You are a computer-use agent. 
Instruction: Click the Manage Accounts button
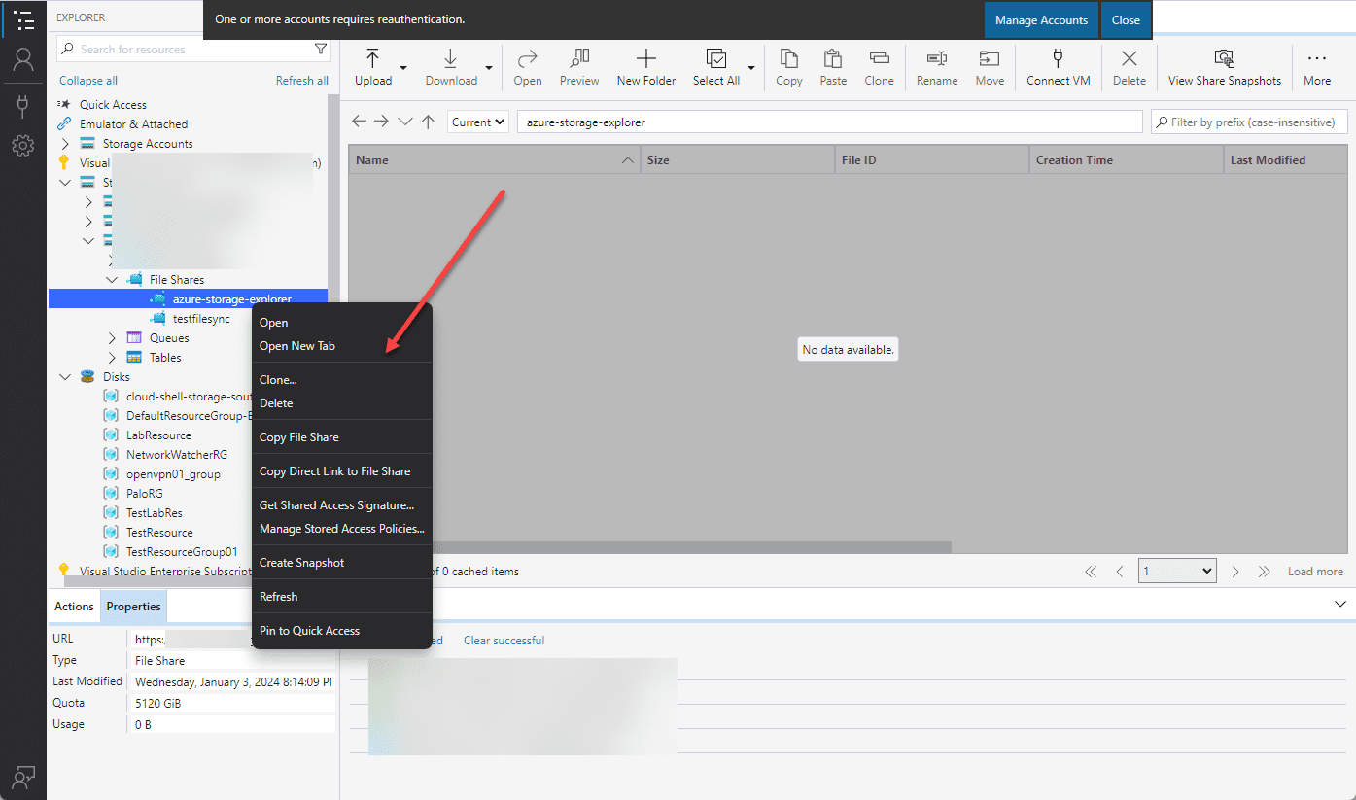(1041, 19)
